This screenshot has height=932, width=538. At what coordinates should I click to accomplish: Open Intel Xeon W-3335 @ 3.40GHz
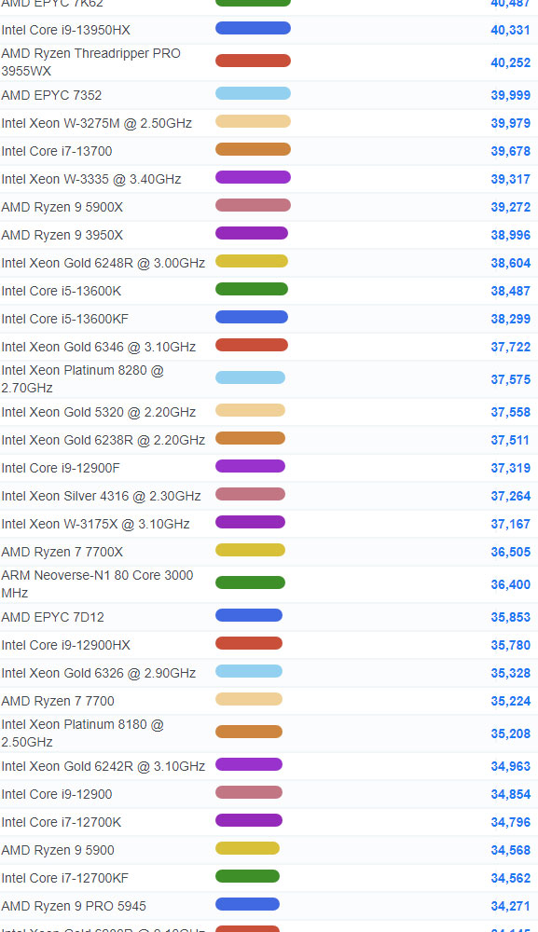pyautogui.click(x=91, y=179)
